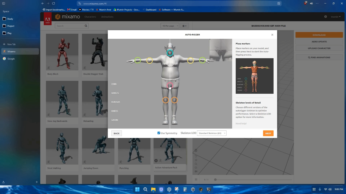Click the UPLOAD CHARACTER button
Image resolution: width=346 pixels, height=194 pixels.
click(x=319, y=48)
